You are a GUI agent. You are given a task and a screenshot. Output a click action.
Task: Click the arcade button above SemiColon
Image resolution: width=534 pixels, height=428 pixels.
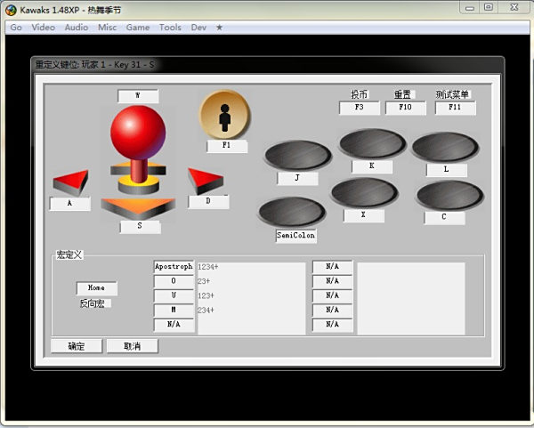292,212
